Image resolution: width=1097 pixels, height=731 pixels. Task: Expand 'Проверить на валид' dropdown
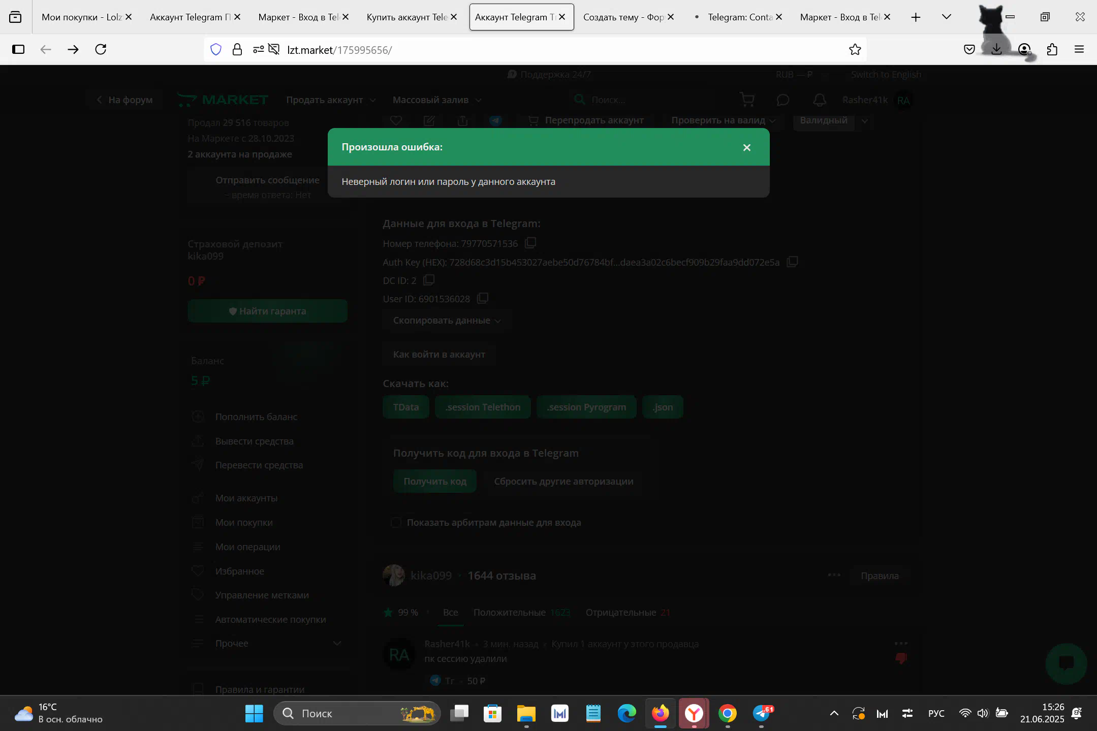click(723, 120)
